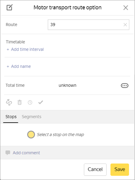Screen dimensions: 135x180
Task: Add a time interval to the timetable
Action: click(x=25, y=49)
